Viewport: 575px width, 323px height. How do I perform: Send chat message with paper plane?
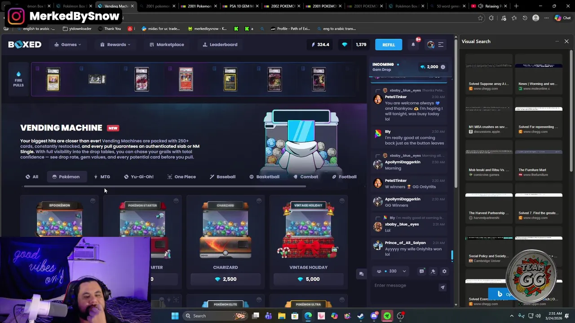pyautogui.click(x=442, y=287)
